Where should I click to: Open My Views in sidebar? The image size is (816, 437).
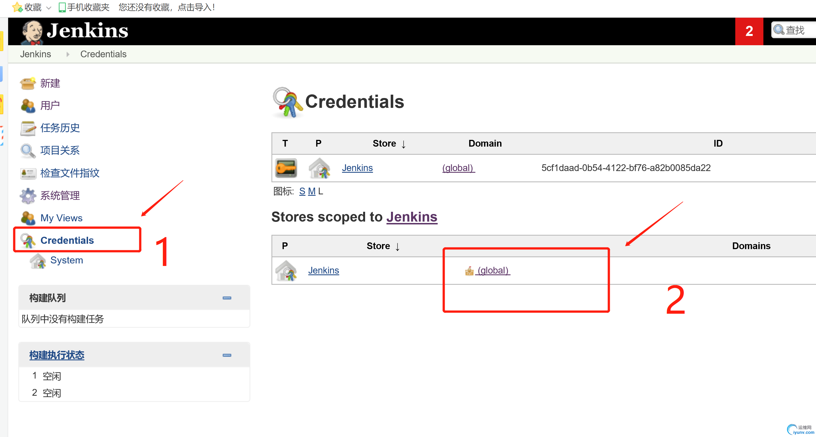pyautogui.click(x=61, y=218)
